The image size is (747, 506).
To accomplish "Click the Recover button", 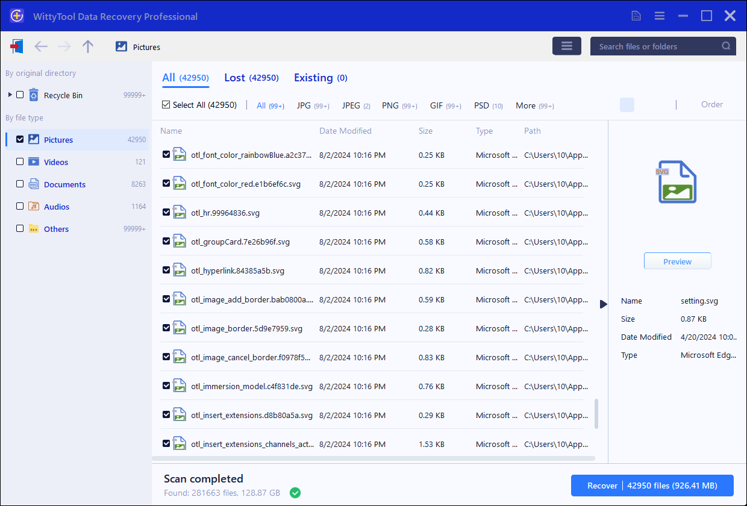I will click(x=652, y=486).
